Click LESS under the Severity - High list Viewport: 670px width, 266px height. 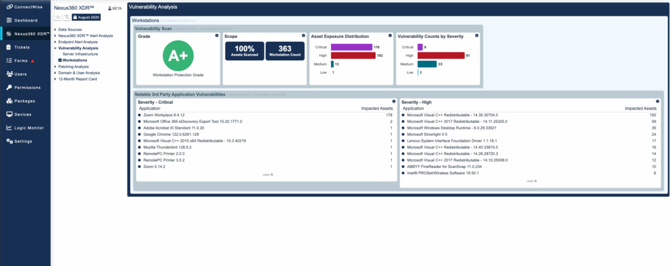pos(532,181)
